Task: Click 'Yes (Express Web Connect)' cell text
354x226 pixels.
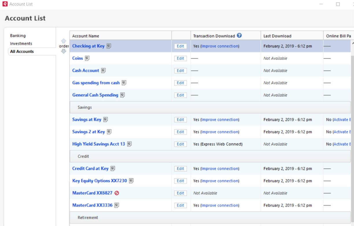Action: pyautogui.click(x=218, y=144)
